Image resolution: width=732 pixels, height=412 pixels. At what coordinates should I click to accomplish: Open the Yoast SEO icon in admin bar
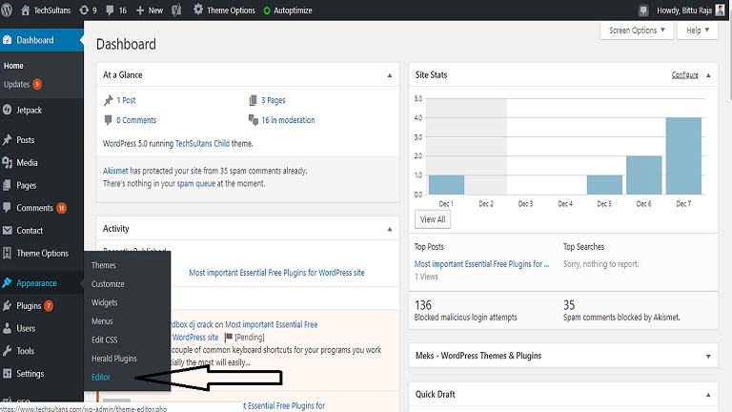[x=176, y=10]
